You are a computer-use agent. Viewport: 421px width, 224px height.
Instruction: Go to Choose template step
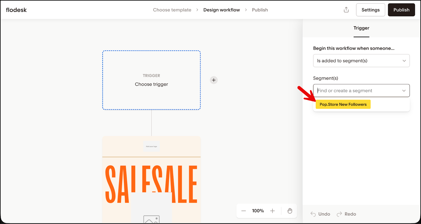click(x=172, y=10)
